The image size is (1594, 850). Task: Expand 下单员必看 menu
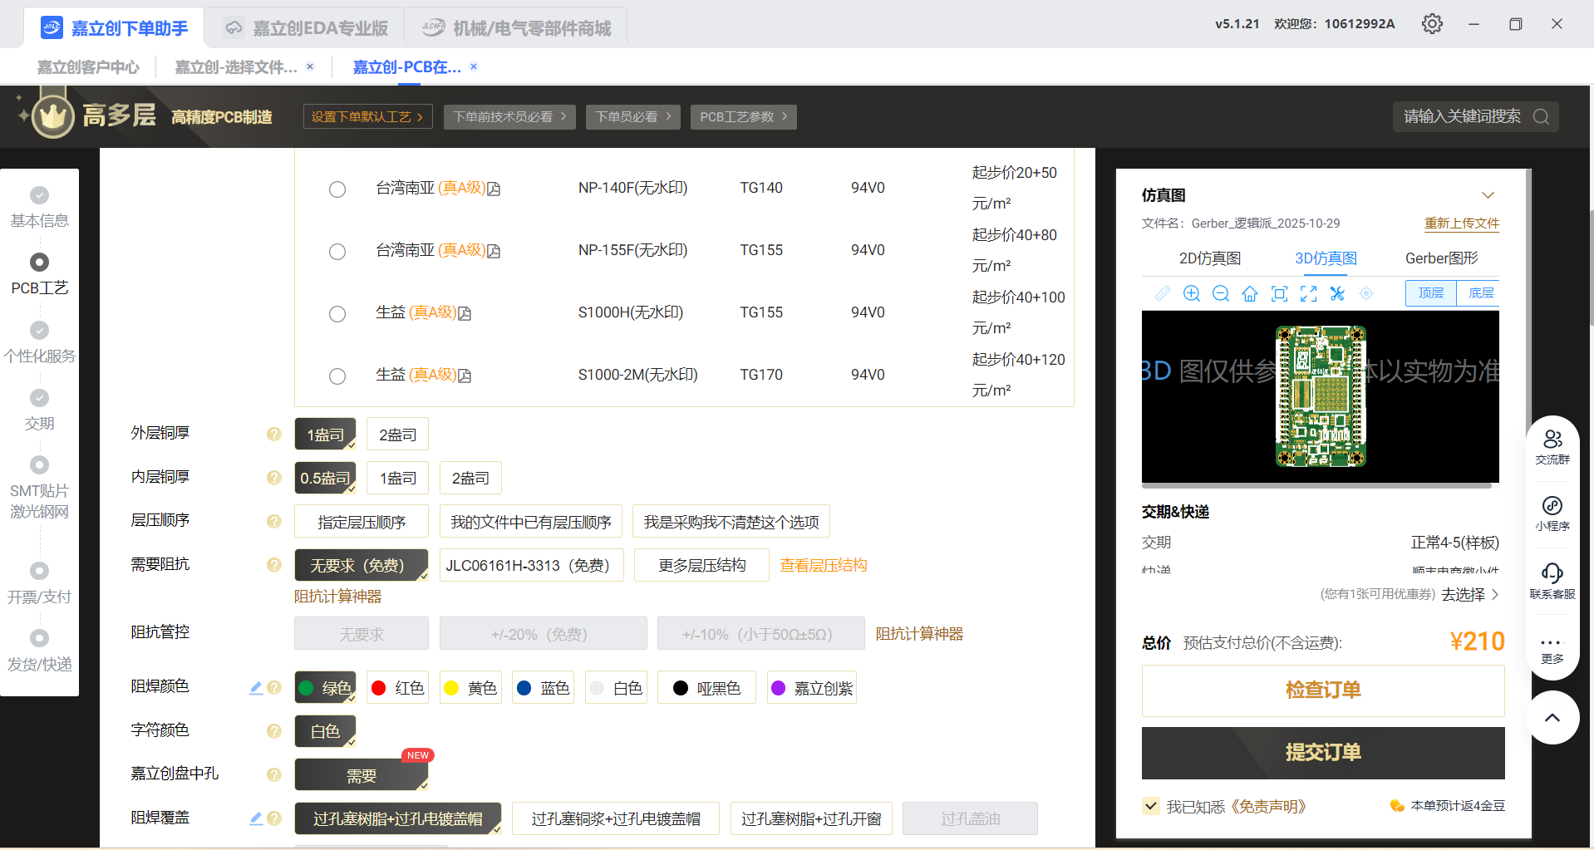pos(632,117)
